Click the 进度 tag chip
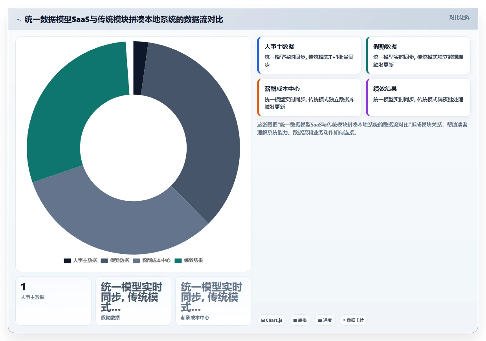This screenshot has width=486, height=341. [x=325, y=320]
